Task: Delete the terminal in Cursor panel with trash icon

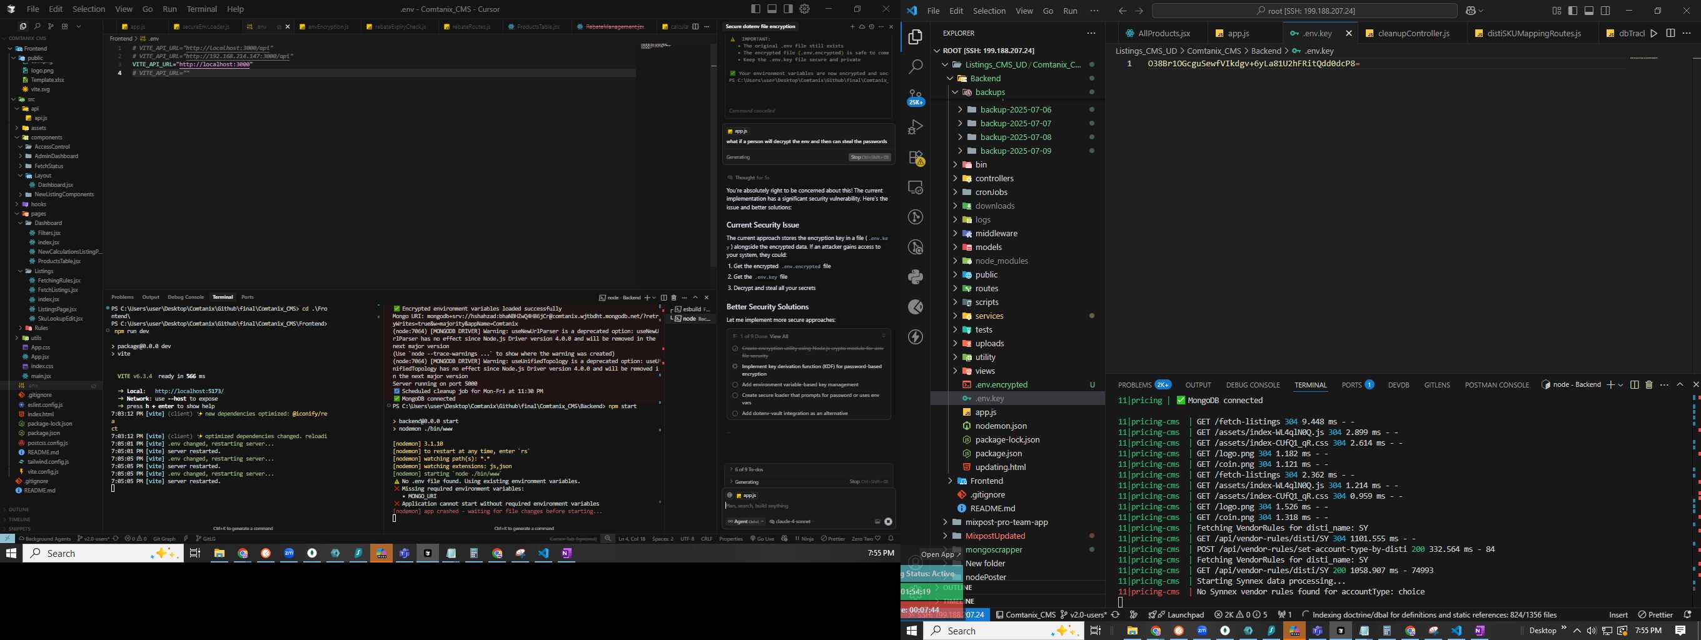Action: click(674, 297)
